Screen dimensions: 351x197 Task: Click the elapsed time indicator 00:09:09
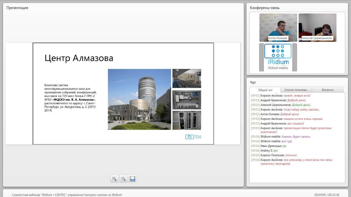[x=320, y=195]
